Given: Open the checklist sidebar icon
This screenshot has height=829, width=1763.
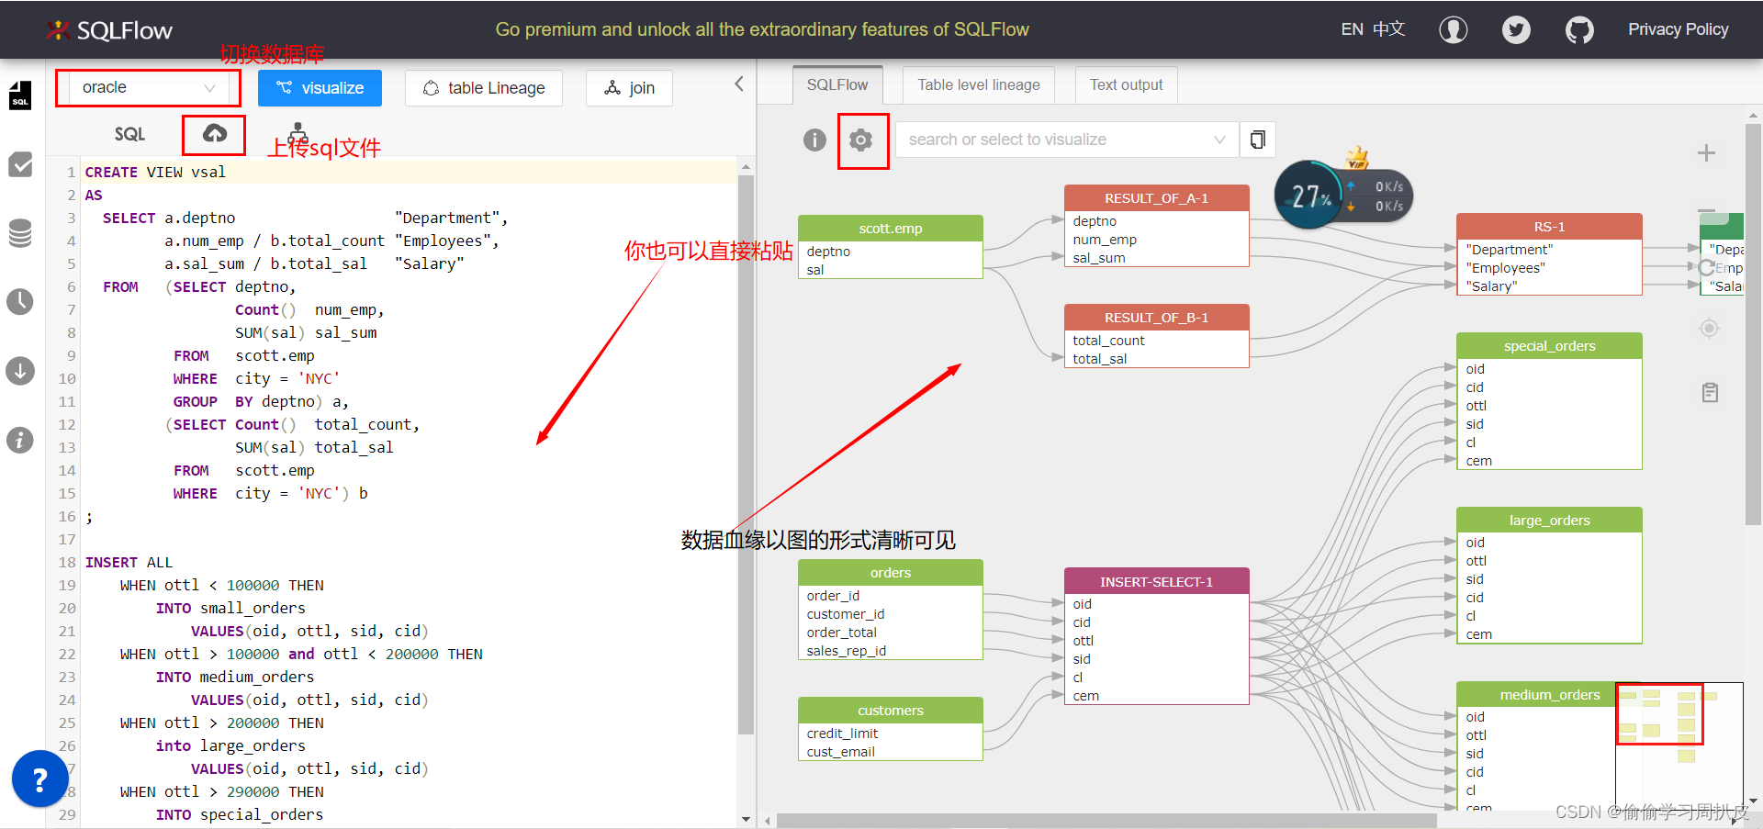Looking at the screenshot, I should point(20,164).
